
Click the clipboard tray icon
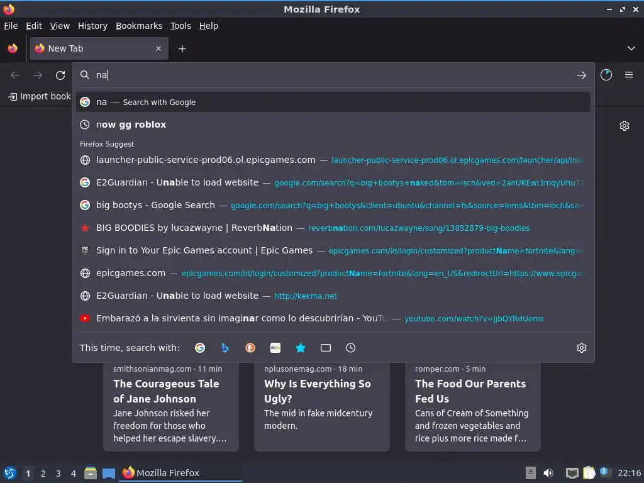589,473
